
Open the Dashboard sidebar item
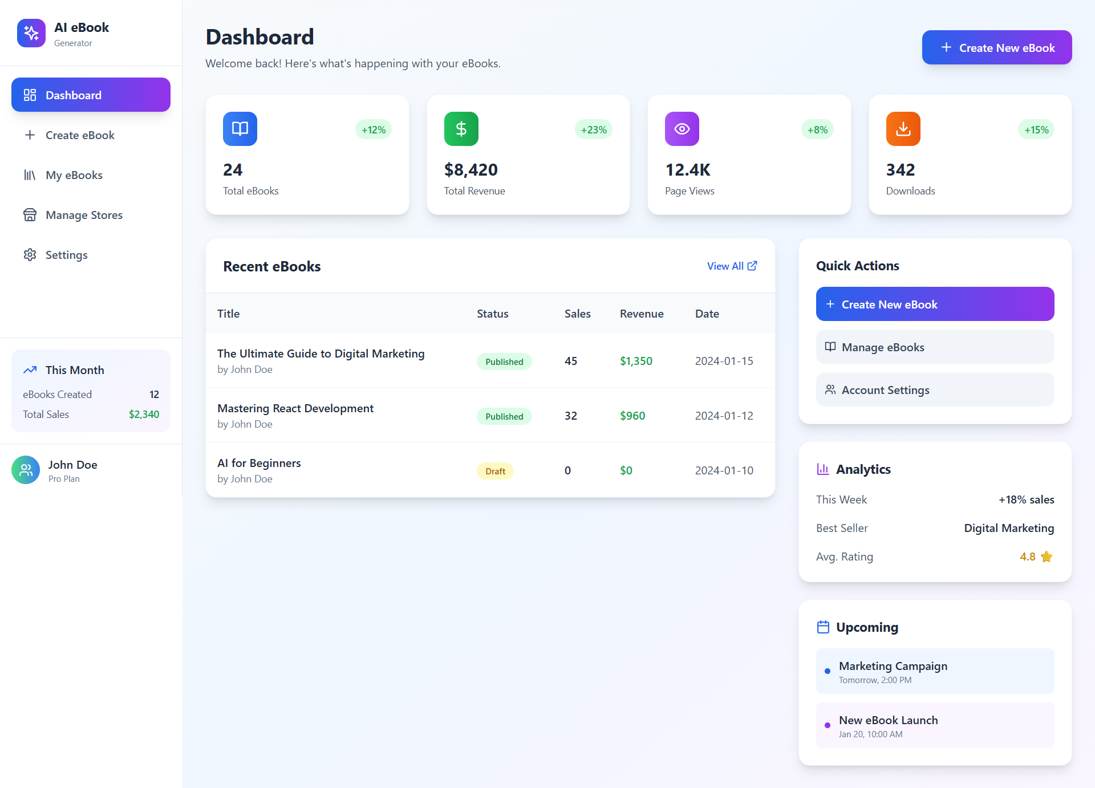[x=91, y=95]
